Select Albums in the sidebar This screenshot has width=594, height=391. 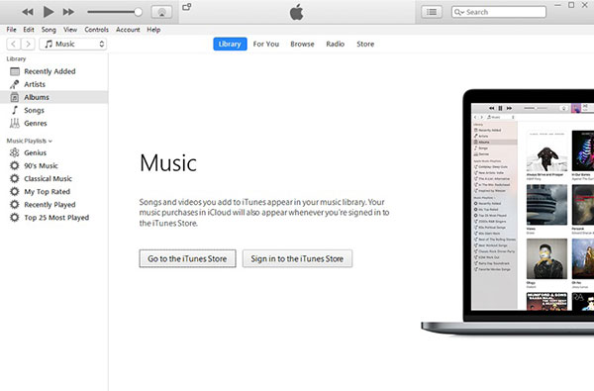tap(37, 97)
